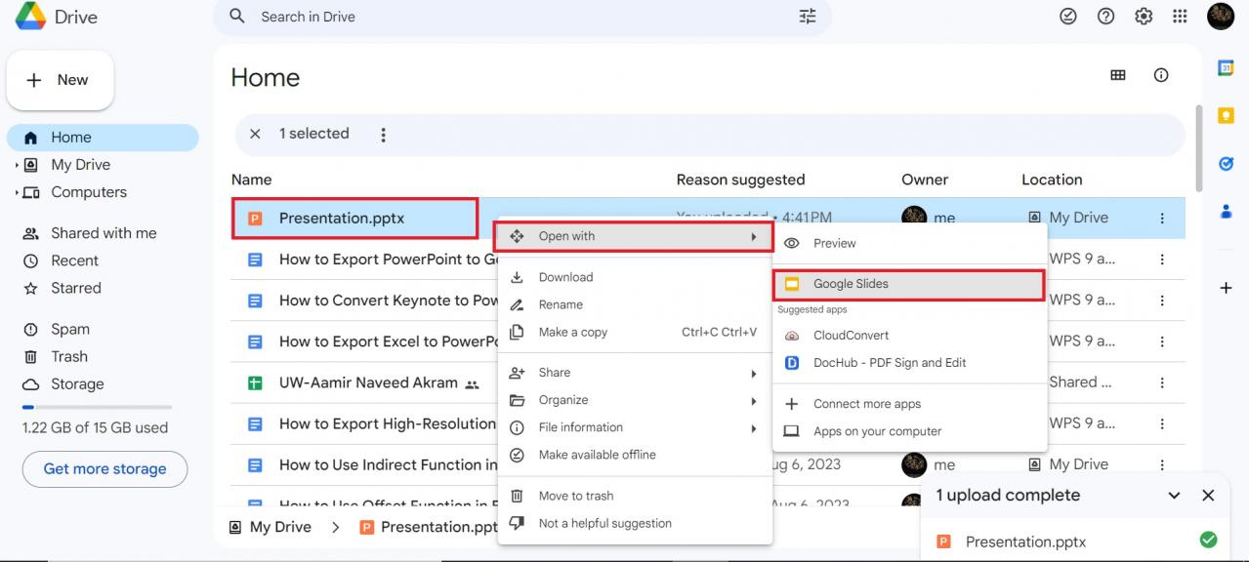Screen dimensions: 1249x562
Task: Select the Presentation.pptx file row
Action: coord(708,218)
